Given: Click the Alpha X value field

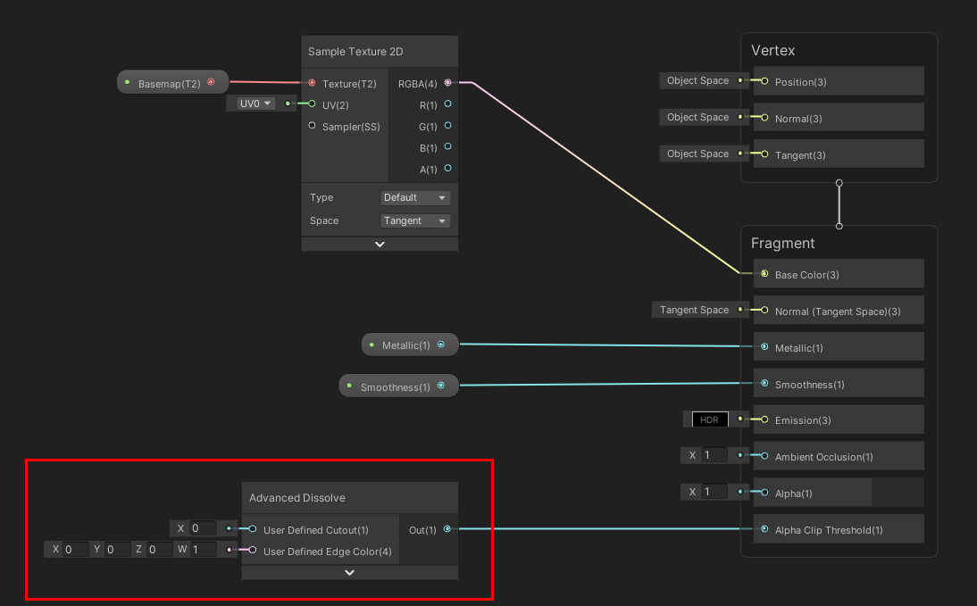Looking at the screenshot, I should coord(714,492).
